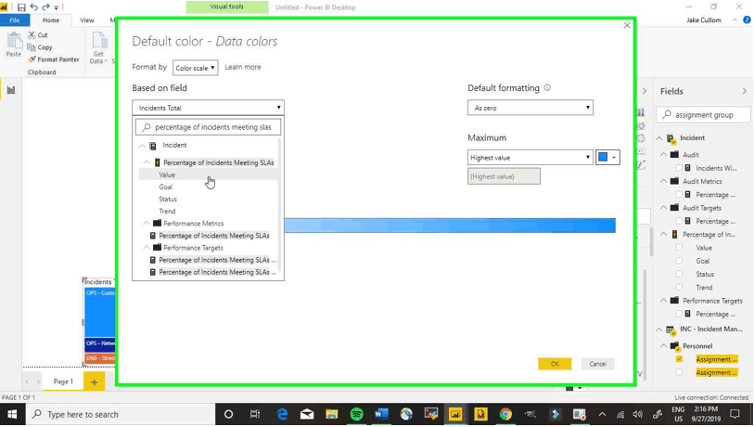Open Spotify from the taskbar

[357, 415]
